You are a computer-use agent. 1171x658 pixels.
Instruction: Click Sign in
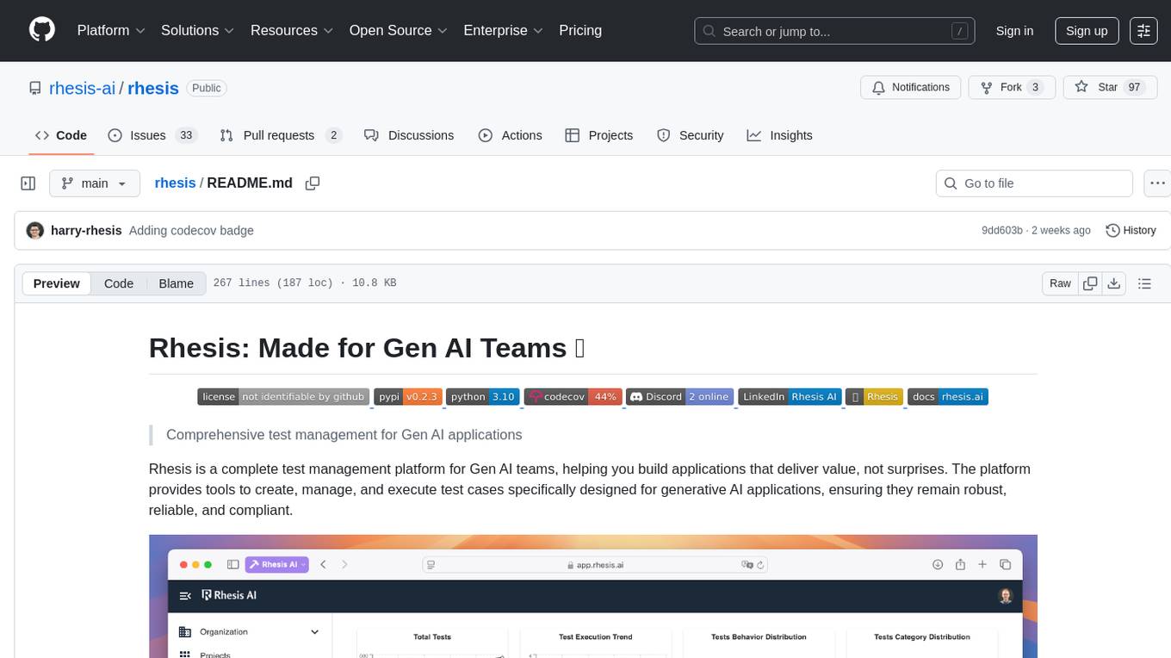[1014, 30]
